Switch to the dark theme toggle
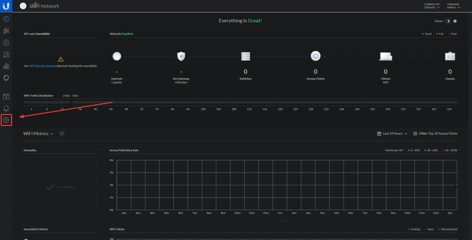Image resolution: width=472 pixels, height=240 pixels. click(x=448, y=21)
